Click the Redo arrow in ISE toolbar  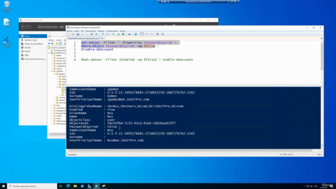pos(108,34)
